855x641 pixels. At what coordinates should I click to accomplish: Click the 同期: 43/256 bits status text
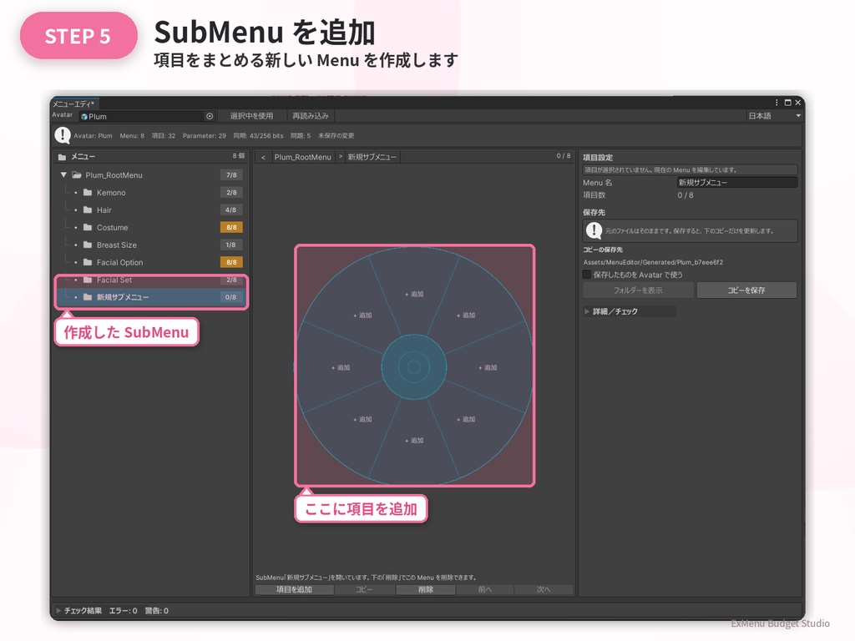point(259,136)
